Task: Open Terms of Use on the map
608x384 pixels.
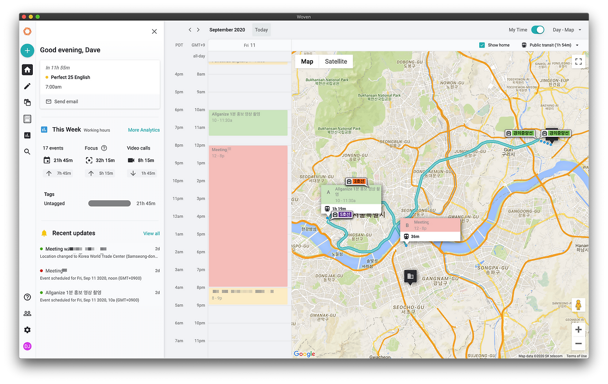Action: (x=576, y=356)
